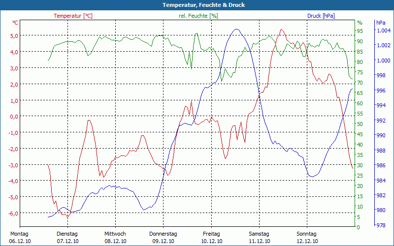Click the '988' pressure axis value
This screenshot has height=246, width=394.
click(381, 151)
